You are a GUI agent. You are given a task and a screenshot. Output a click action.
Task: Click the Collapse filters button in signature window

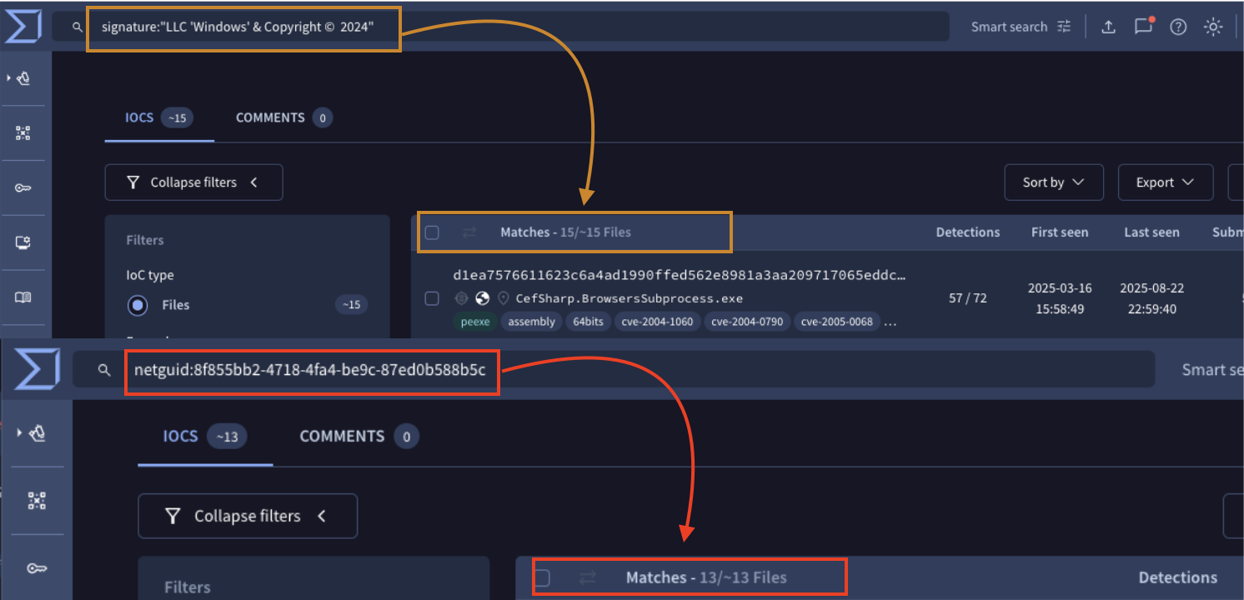click(x=193, y=182)
